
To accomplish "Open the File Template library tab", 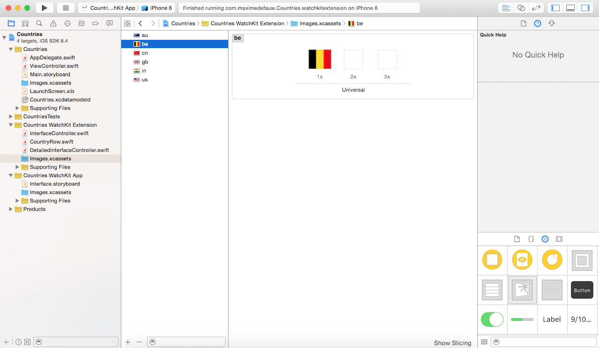I will click(x=517, y=239).
